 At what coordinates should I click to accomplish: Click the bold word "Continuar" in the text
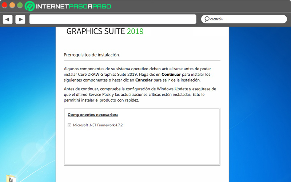coord(171,75)
